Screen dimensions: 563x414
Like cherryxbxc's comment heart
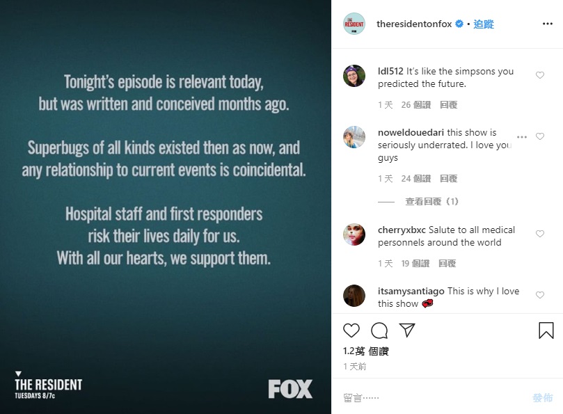tap(539, 234)
